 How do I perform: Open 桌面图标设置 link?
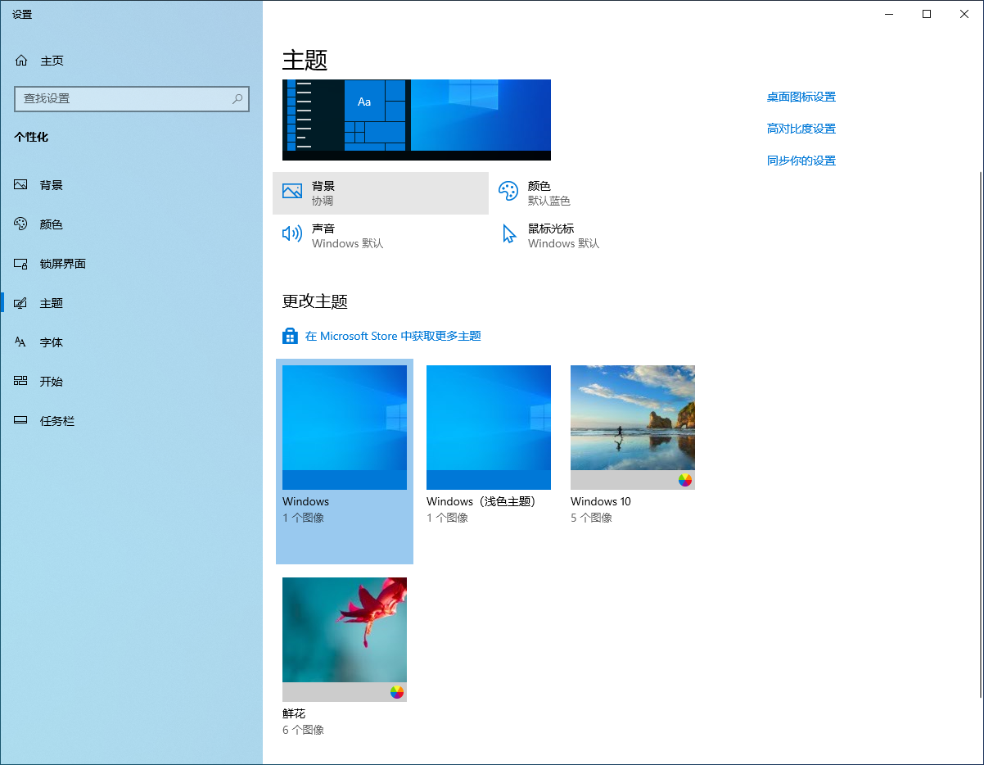tap(801, 97)
